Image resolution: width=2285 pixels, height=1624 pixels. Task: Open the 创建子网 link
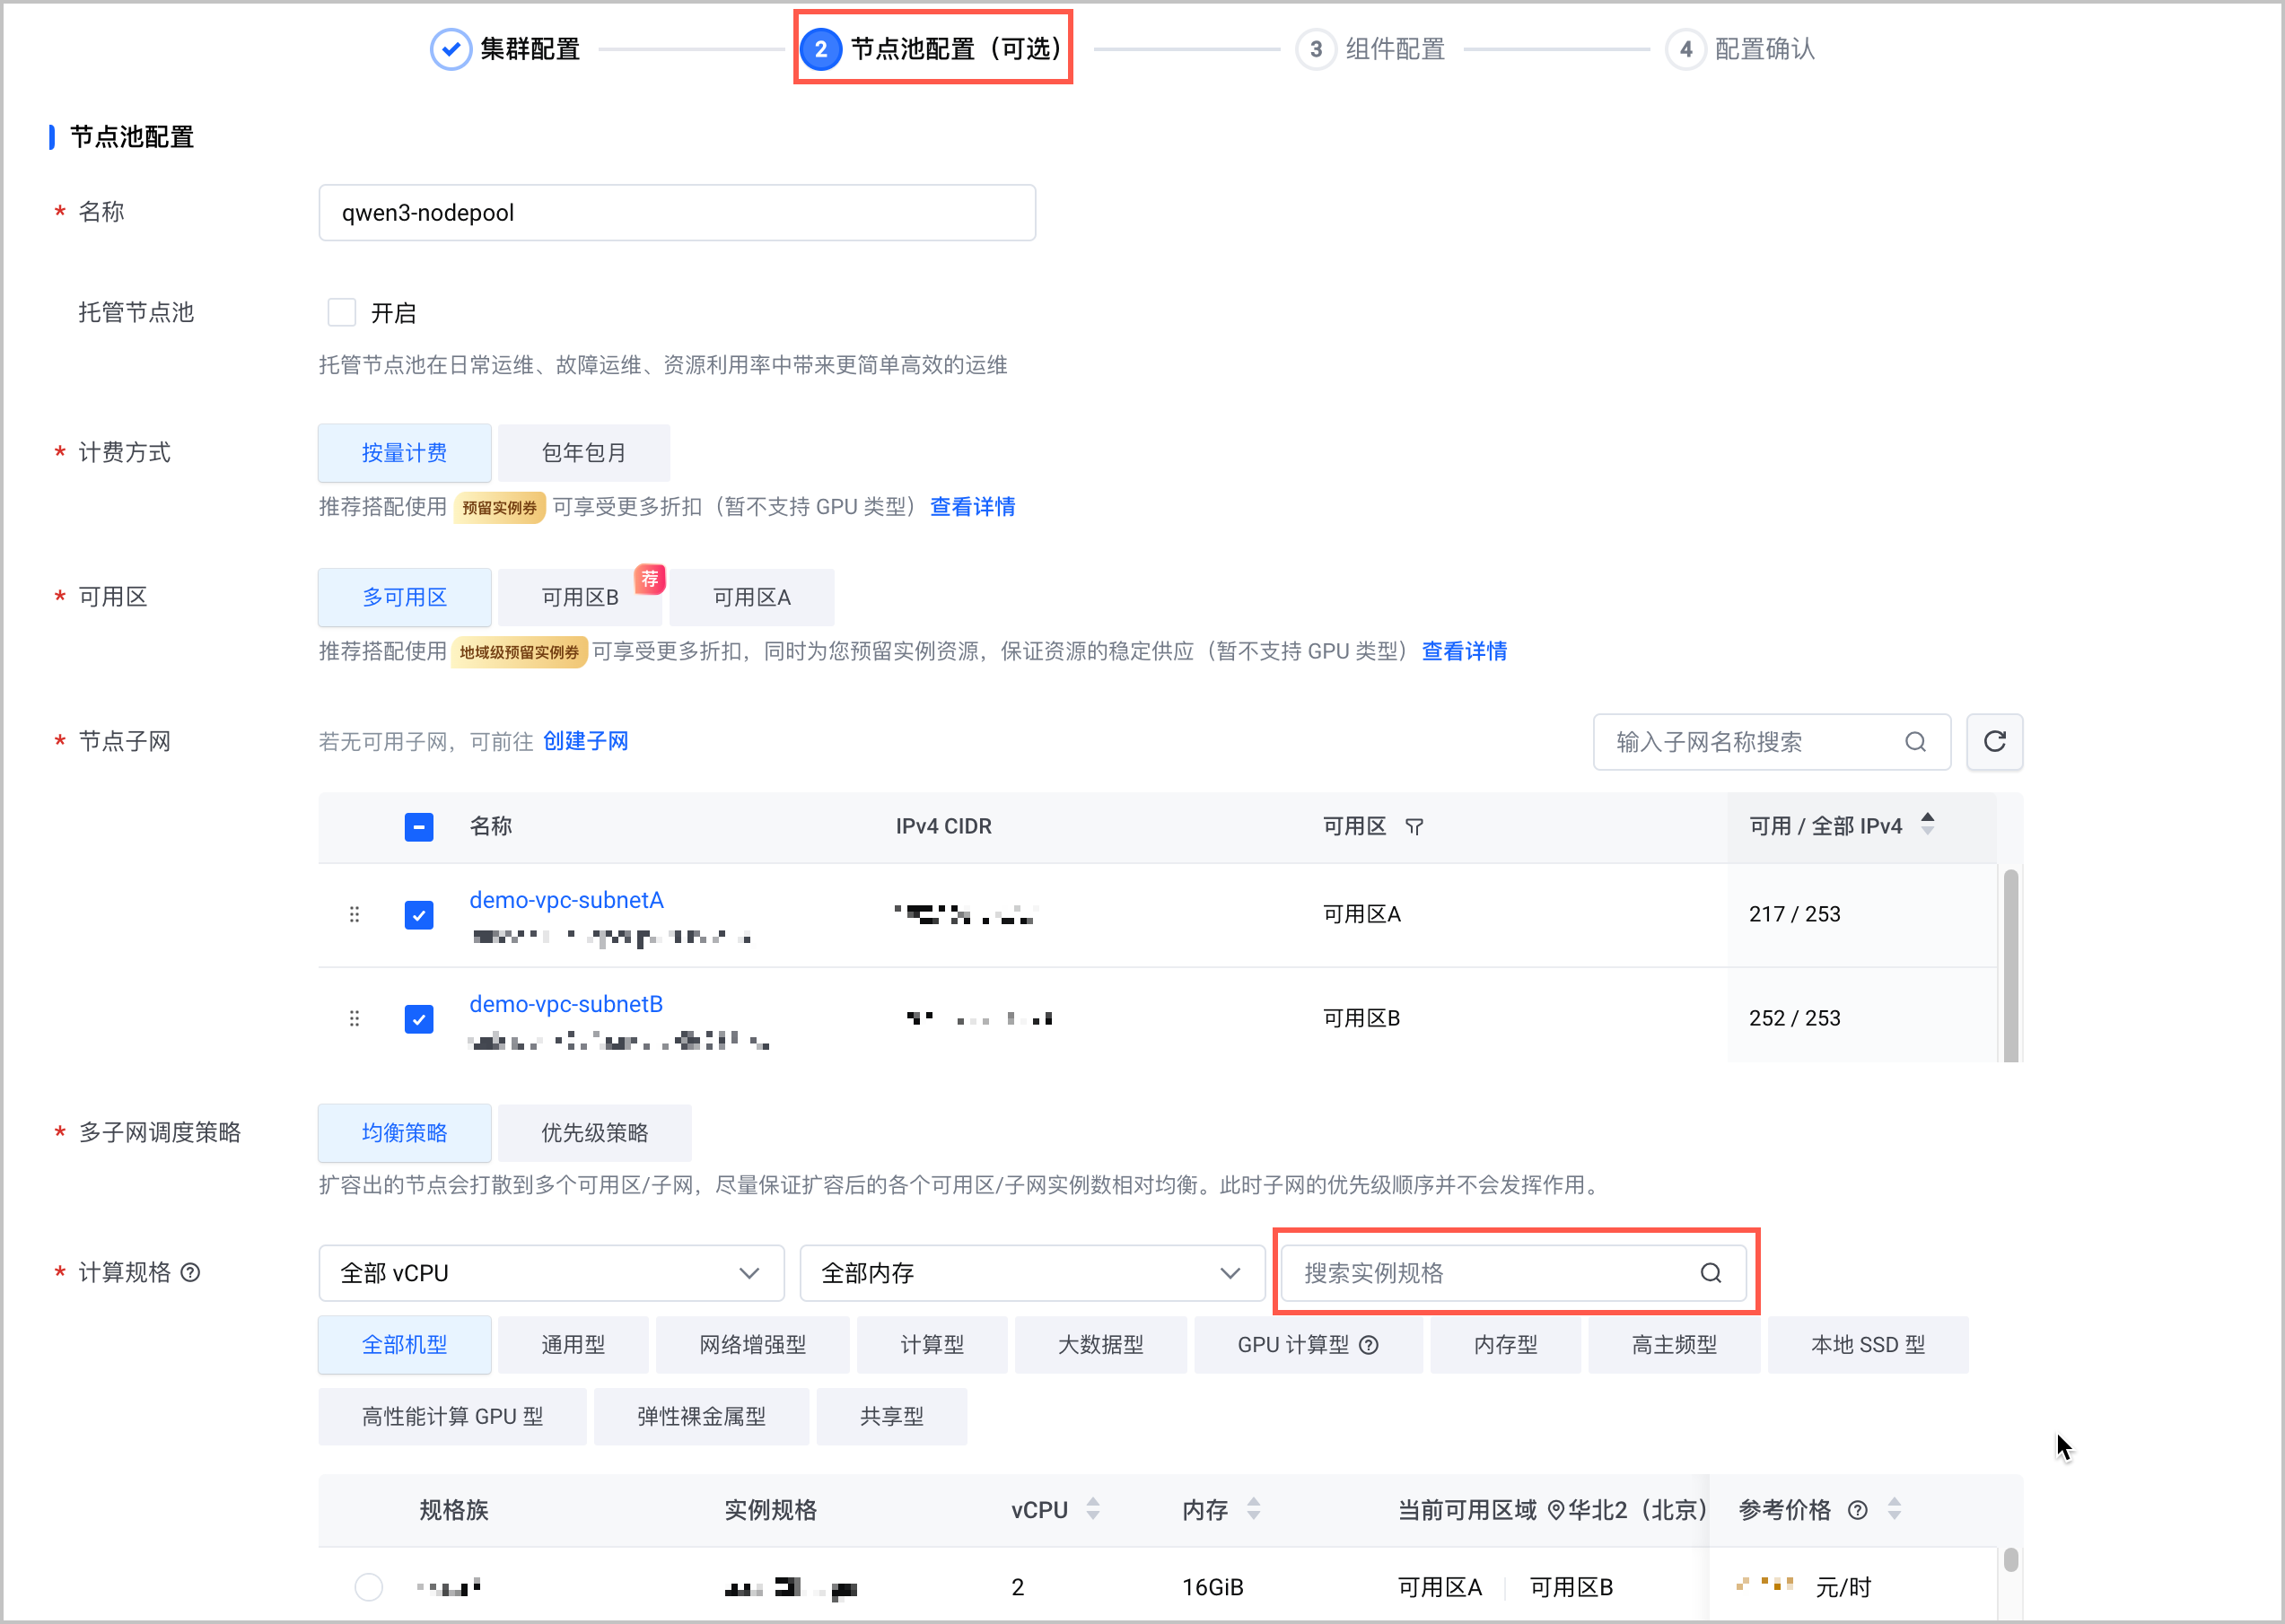pos(585,742)
